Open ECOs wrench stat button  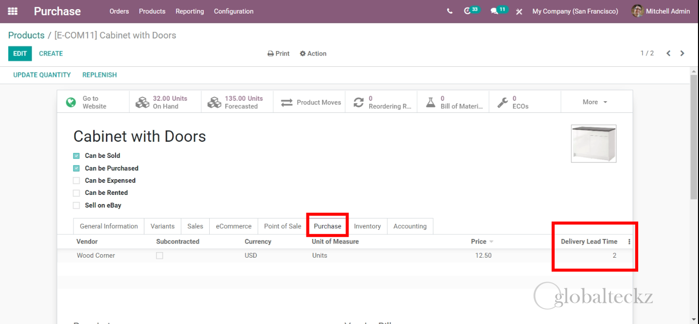tap(525, 102)
